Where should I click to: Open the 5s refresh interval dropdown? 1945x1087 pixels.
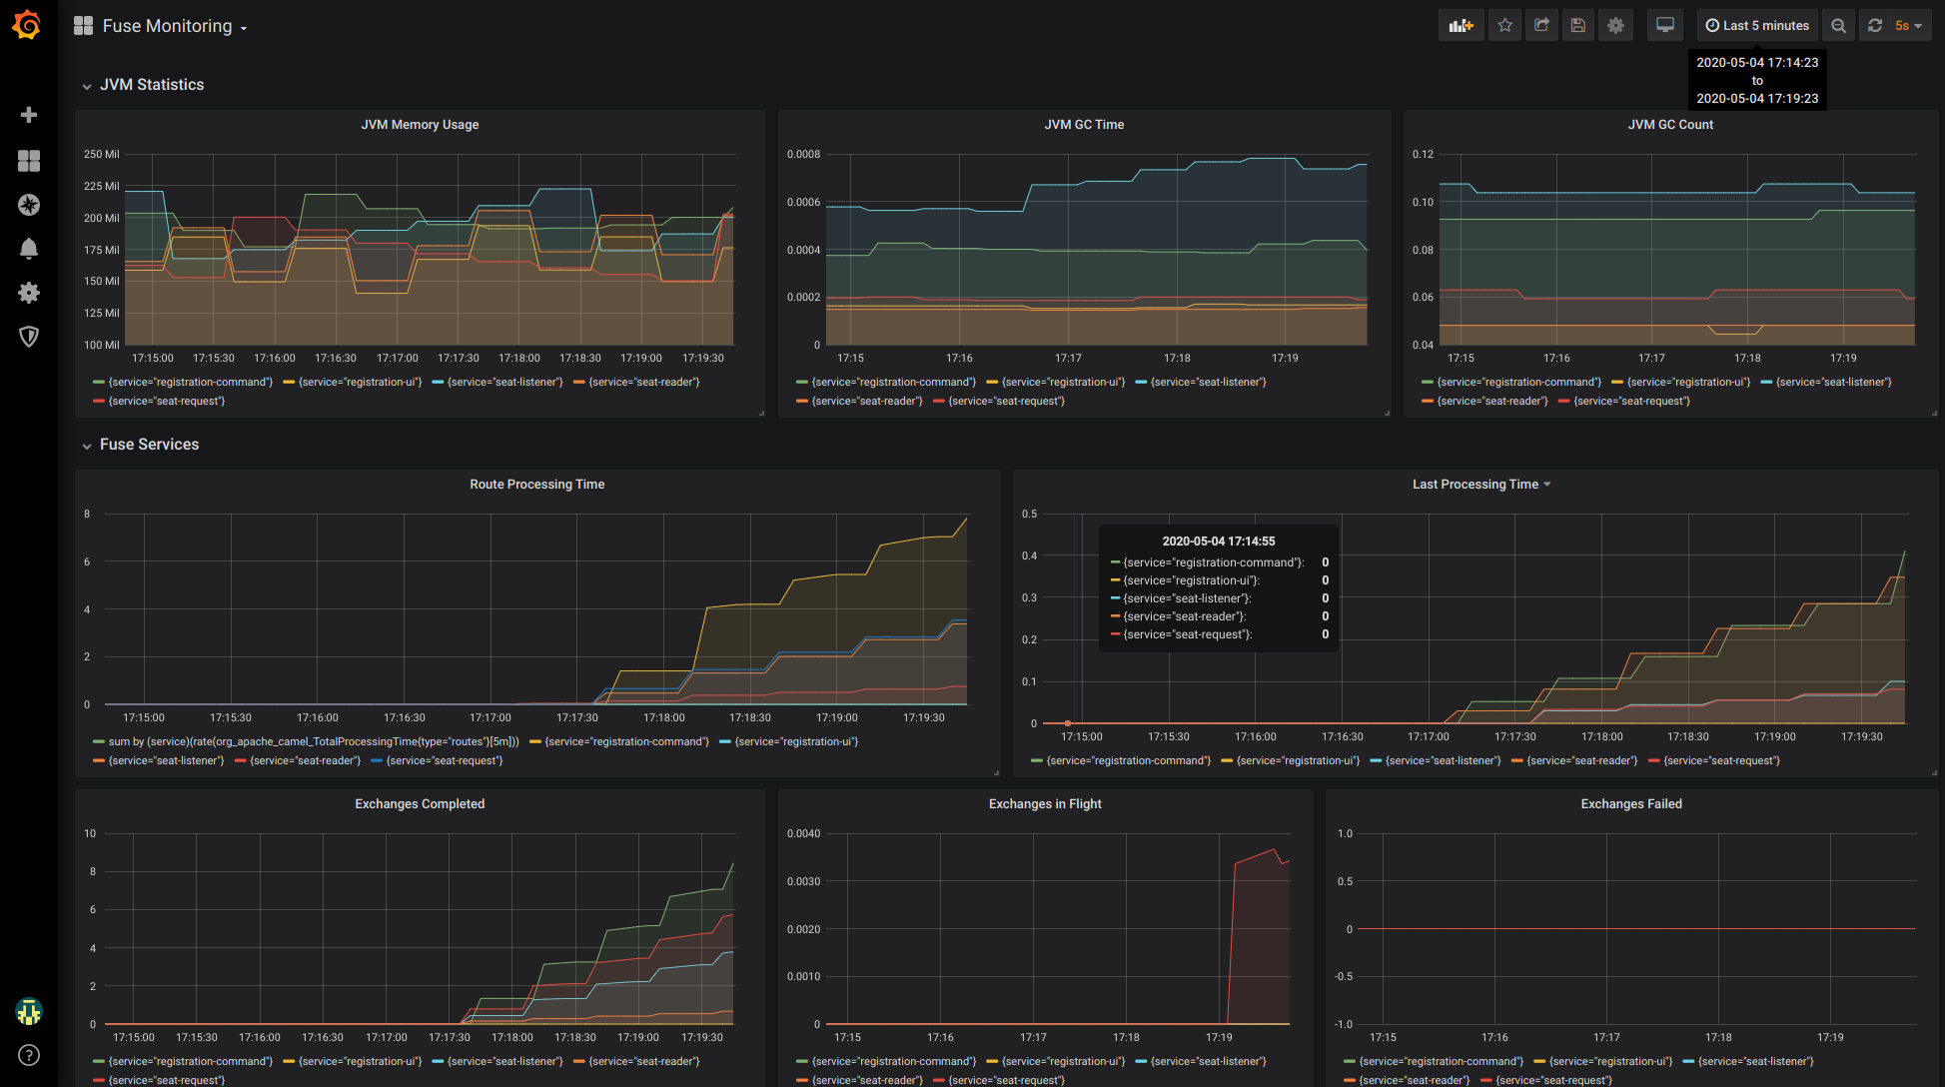(1908, 25)
